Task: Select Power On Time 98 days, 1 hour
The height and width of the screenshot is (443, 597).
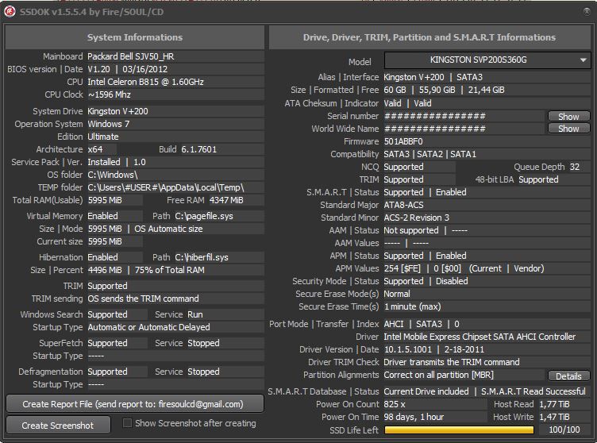Action: [x=414, y=417]
